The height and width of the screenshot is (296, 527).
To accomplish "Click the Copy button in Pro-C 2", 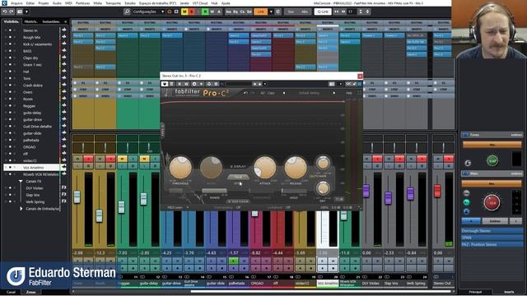I will click(x=271, y=93).
